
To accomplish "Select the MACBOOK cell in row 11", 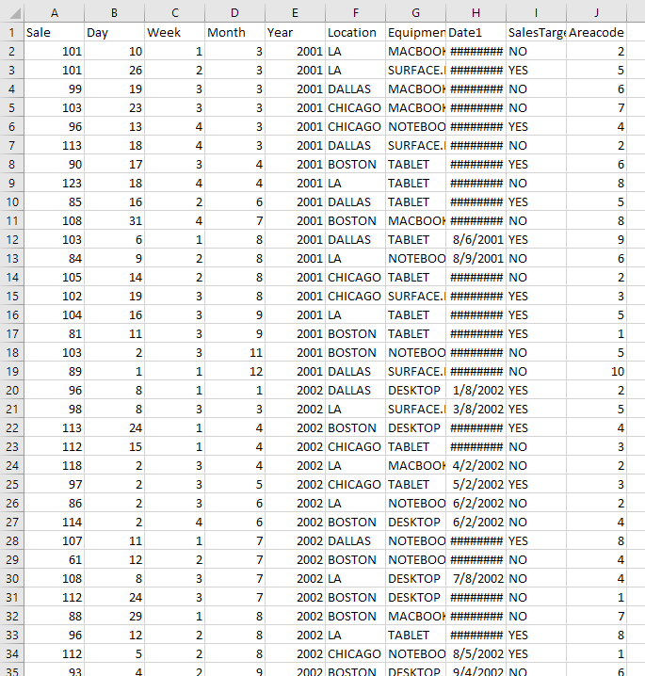I will click(415, 220).
